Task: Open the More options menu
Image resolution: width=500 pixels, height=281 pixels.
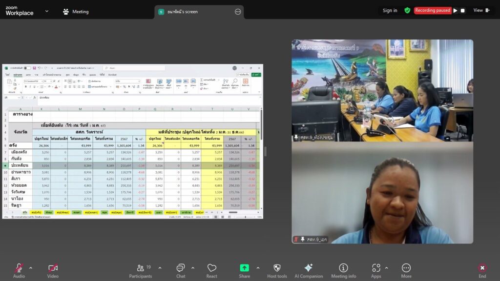Action: pos(406,268)
